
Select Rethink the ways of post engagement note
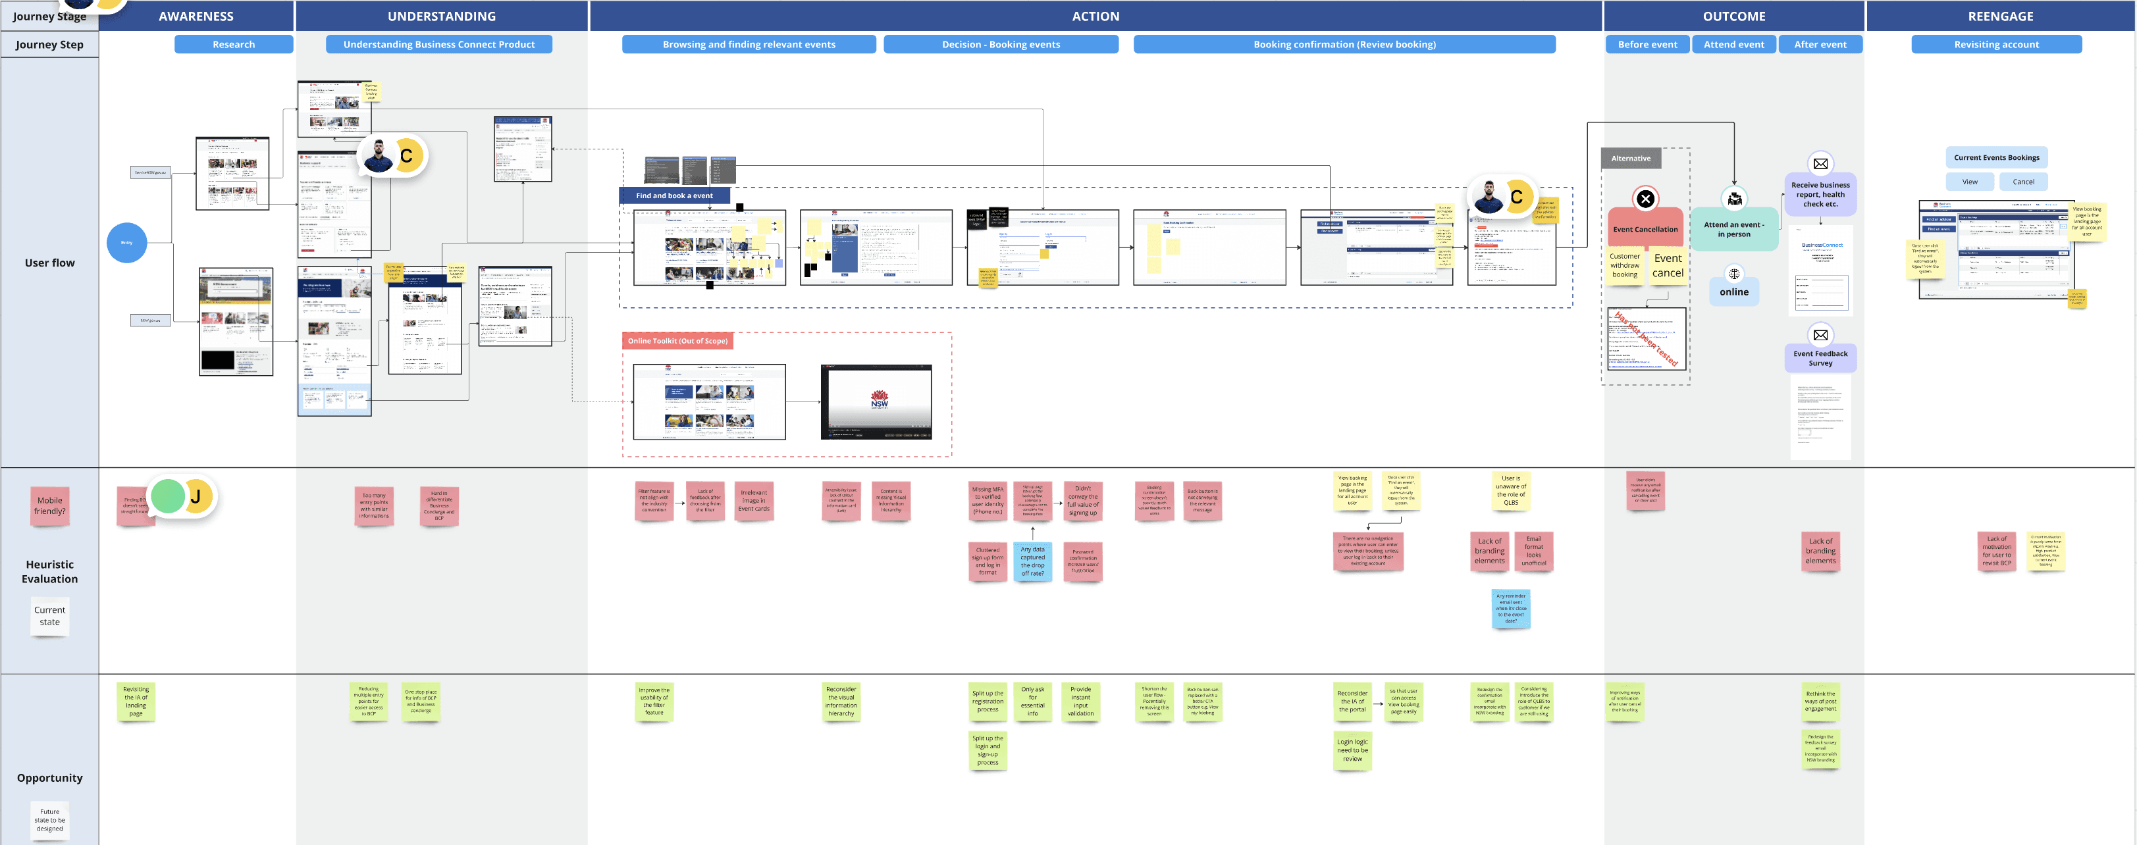(1820, 701)
